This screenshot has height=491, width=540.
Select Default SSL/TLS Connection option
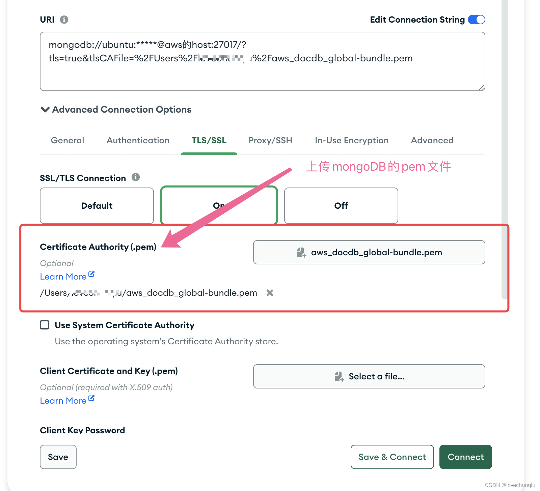point(97,206)
